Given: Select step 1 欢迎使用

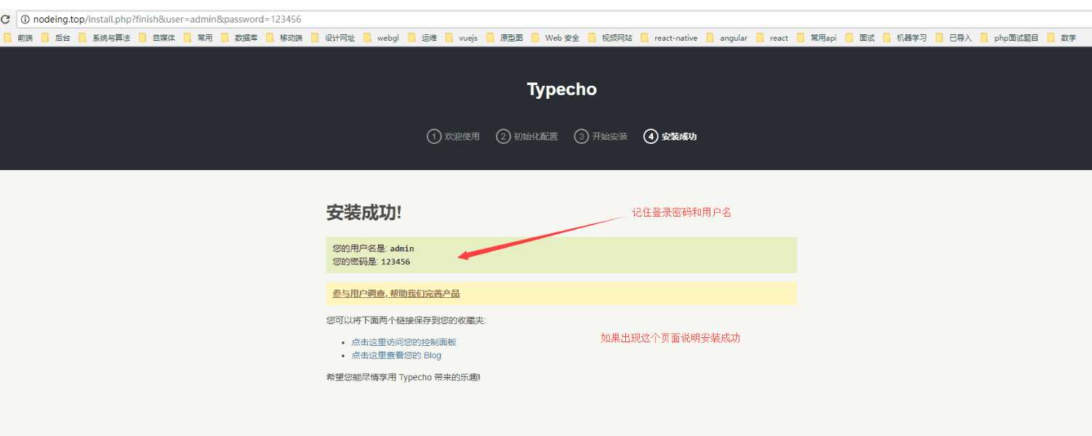Looking at the screenshot, I should point(454,137).
